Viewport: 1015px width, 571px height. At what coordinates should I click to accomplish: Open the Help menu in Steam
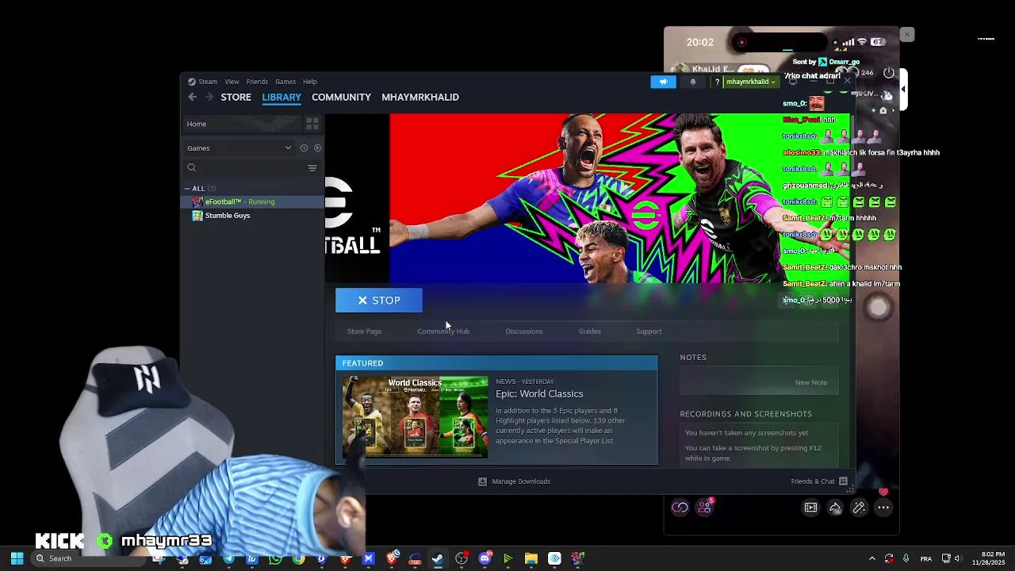point(310,82)
